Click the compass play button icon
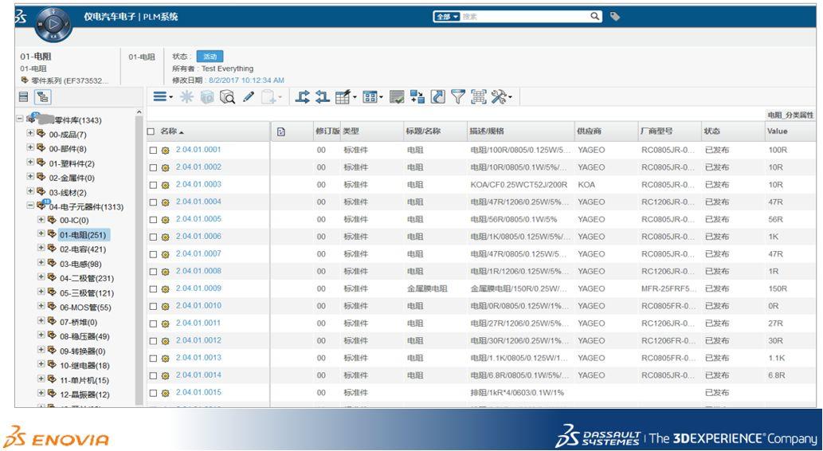The image size is (823, 451). [53, 24]
